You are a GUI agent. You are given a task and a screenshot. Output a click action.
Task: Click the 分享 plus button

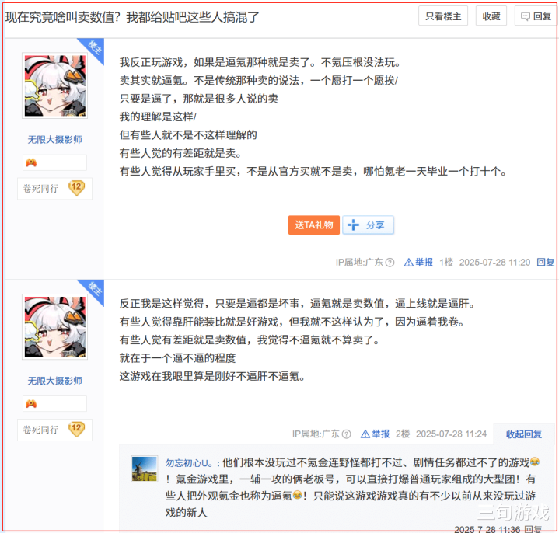pyautogui.click(x=368, y=225)
